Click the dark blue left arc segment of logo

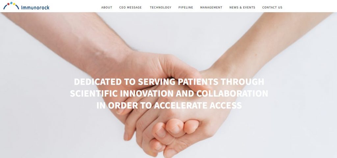[5, 7]
